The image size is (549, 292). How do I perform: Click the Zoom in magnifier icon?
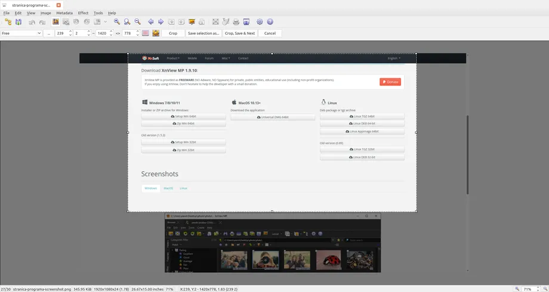coord(117,21)
